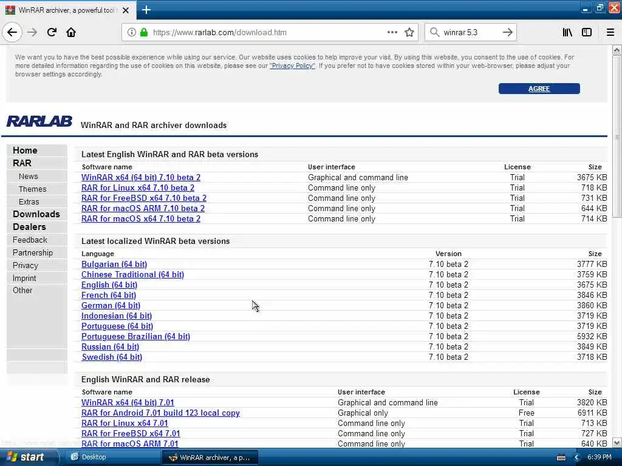Viewport: 622px width, 466px height.
Task: Download Portuguese Brazilian (64 bit) beta
Action: [x=135, y=336]
